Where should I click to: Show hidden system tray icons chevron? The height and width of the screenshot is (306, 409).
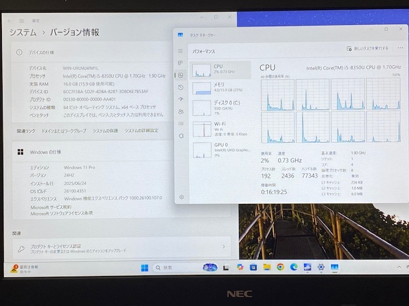point(399,267)
